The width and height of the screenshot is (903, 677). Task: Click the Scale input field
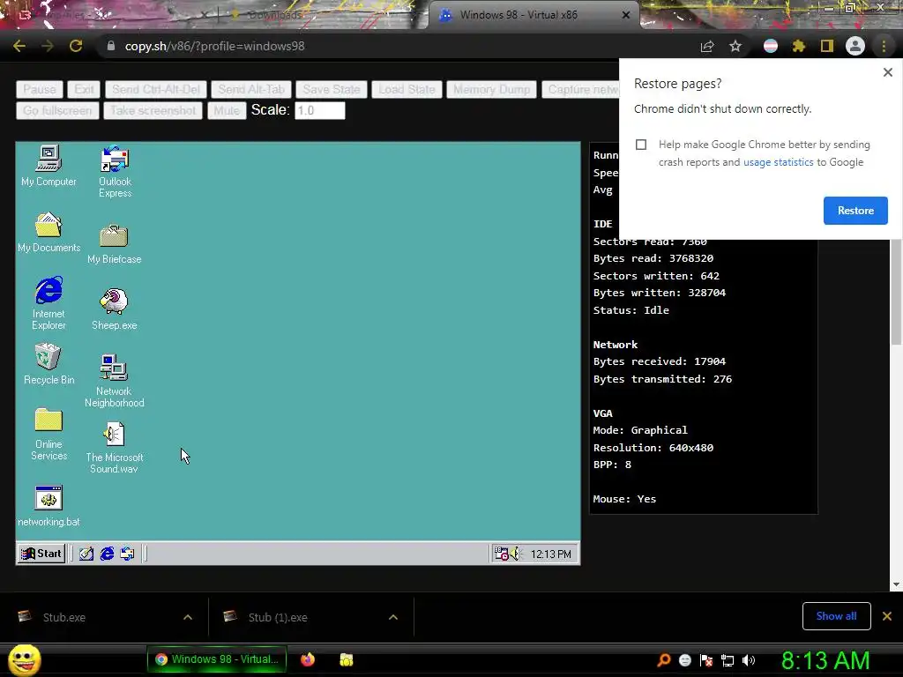pos(319,110)
